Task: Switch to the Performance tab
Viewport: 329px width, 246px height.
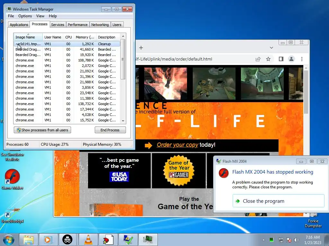Action: coord(78,25)
